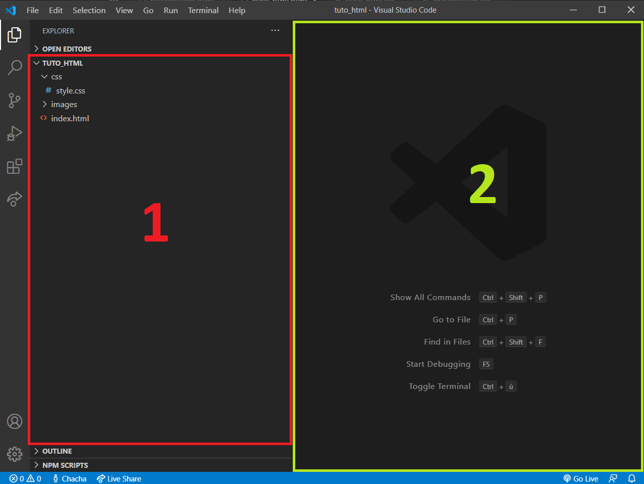Open the Accounts menu
This screenshot has width=644, height=484.
(15, 421)
